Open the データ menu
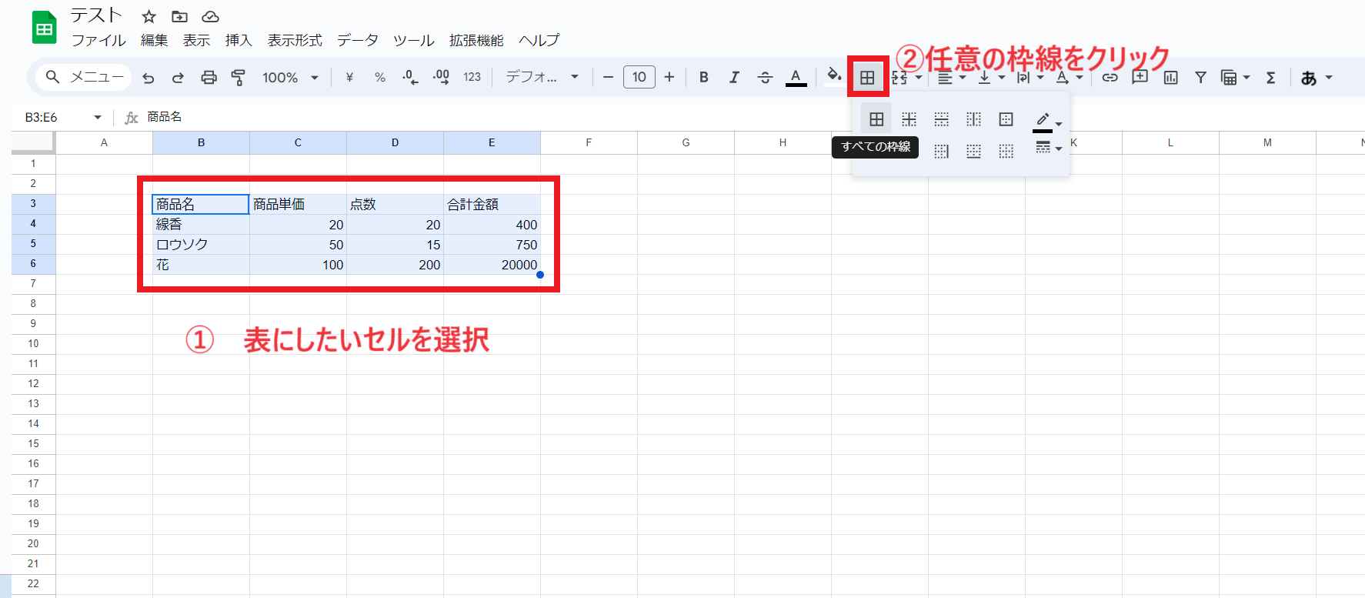This screenshot has width=1365, height=598. click(358, 40)
